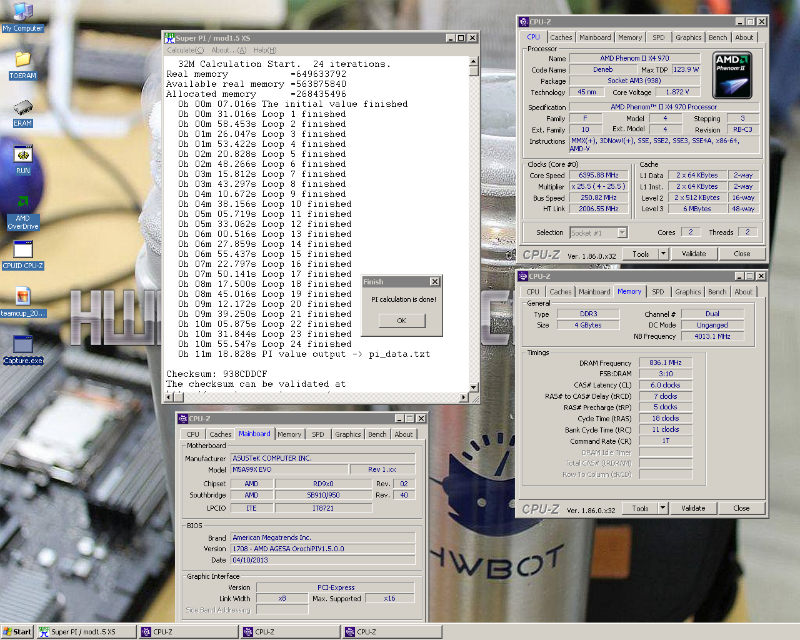Open Memory tab in Mainboard CPU-Z window
The width and height of the screenshot is (800, 640).
[x=289, y=434]
